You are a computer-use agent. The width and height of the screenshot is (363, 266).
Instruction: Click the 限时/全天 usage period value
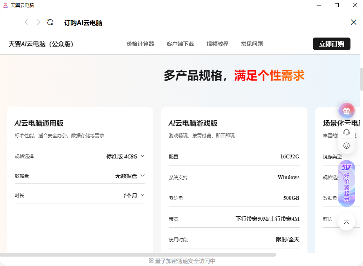(287, 239)
